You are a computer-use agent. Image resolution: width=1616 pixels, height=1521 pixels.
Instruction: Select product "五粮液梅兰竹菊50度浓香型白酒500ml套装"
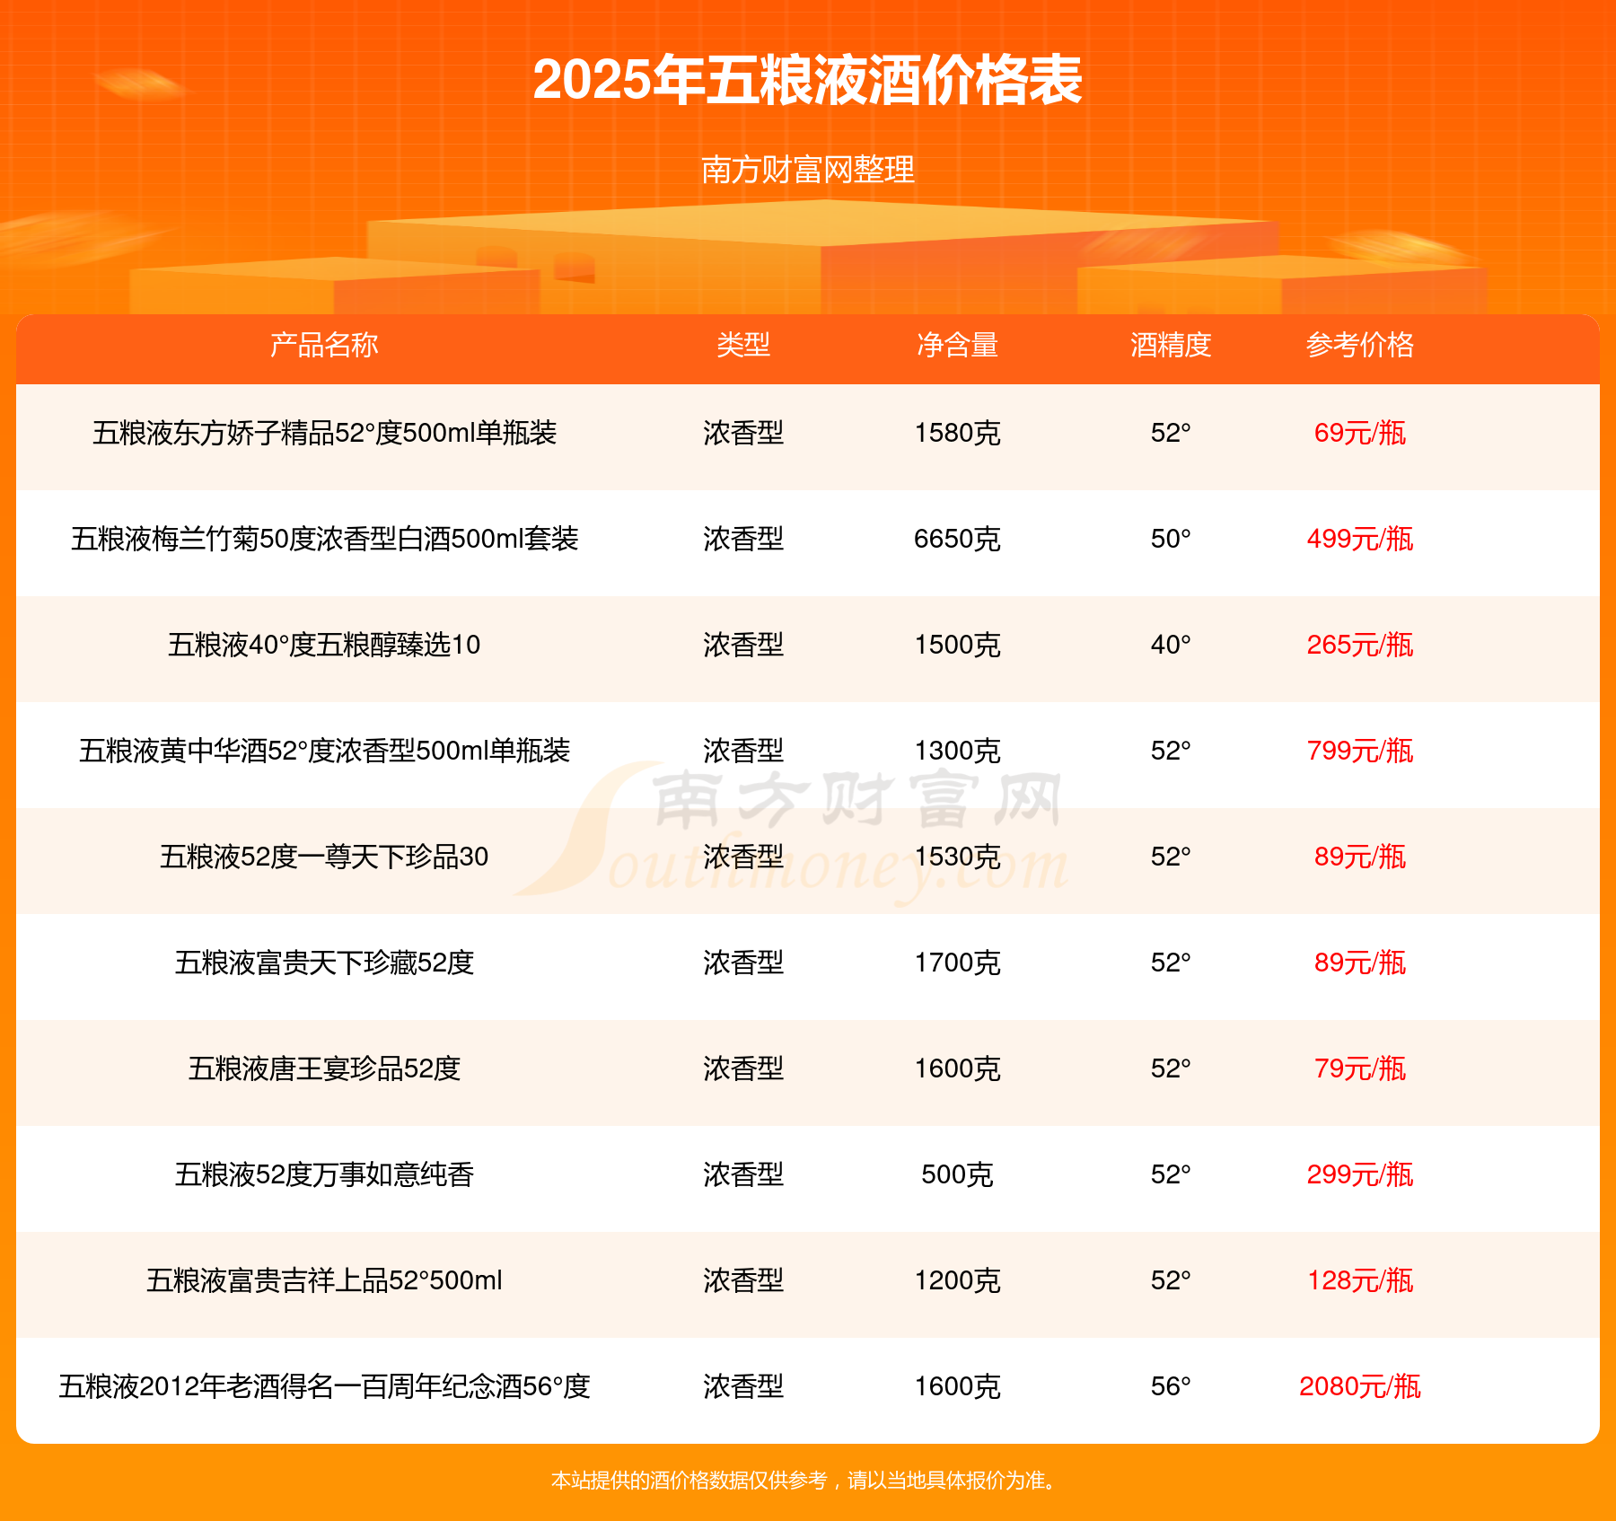[x=324, y=540]
